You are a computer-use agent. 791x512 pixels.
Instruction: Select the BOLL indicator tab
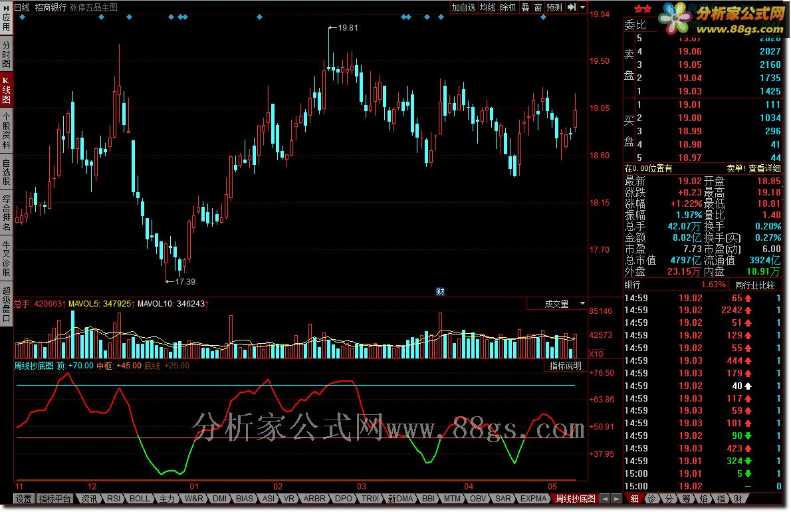[139, 499]
